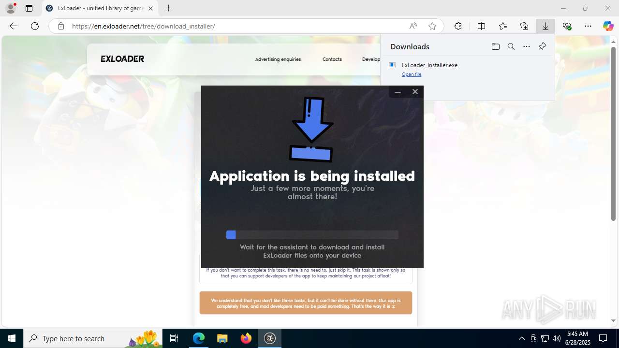Open downloads folder icon in Downloads panel
619x348 pixels.
click(495, 46)
